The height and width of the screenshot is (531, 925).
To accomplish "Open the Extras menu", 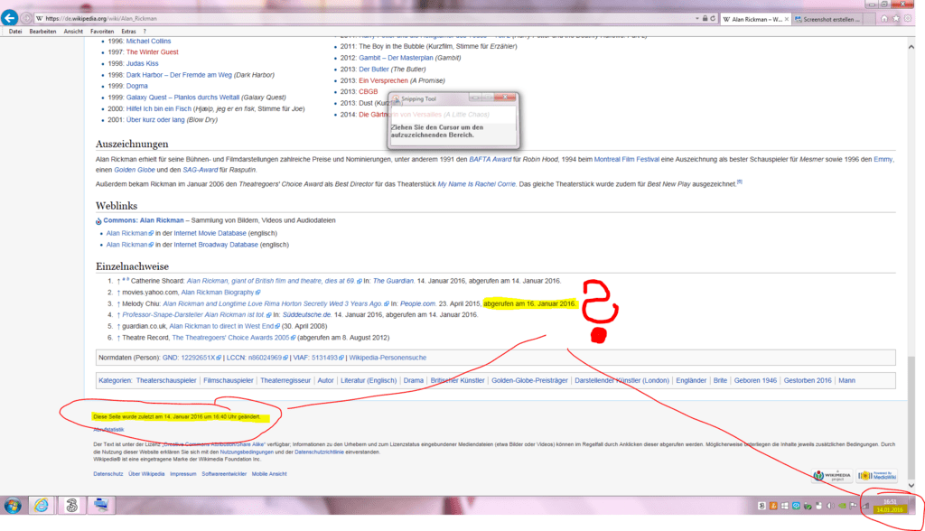I will (x=128, y=32).
